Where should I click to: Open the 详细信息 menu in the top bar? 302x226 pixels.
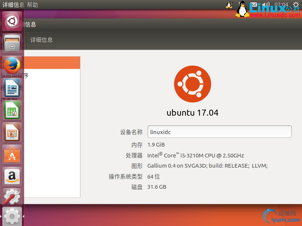click(x=13, y=5)
